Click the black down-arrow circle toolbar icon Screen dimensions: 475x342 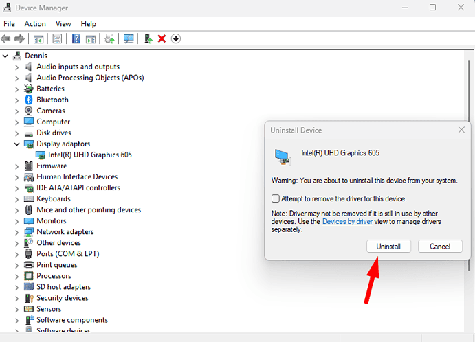click(176, 39)
